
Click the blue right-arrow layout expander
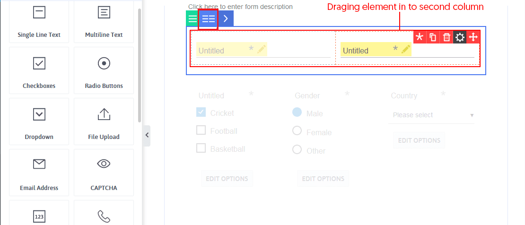click(x=226, y=19)
